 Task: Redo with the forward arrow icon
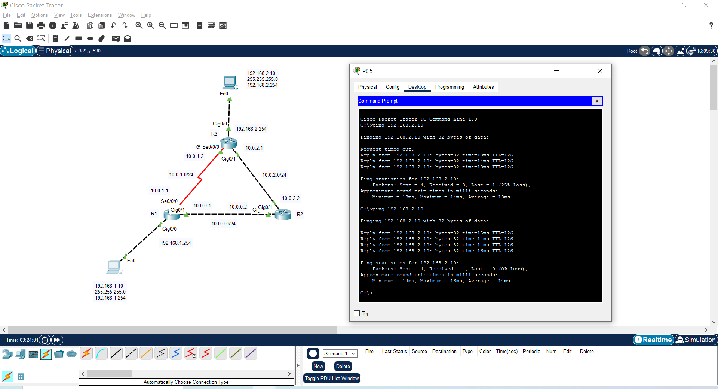pos(125,25)
